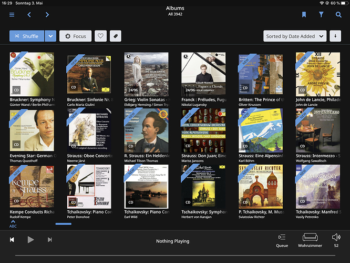Open volume control showing 52
Screen dimensions: 350x263
pos(336,241)
